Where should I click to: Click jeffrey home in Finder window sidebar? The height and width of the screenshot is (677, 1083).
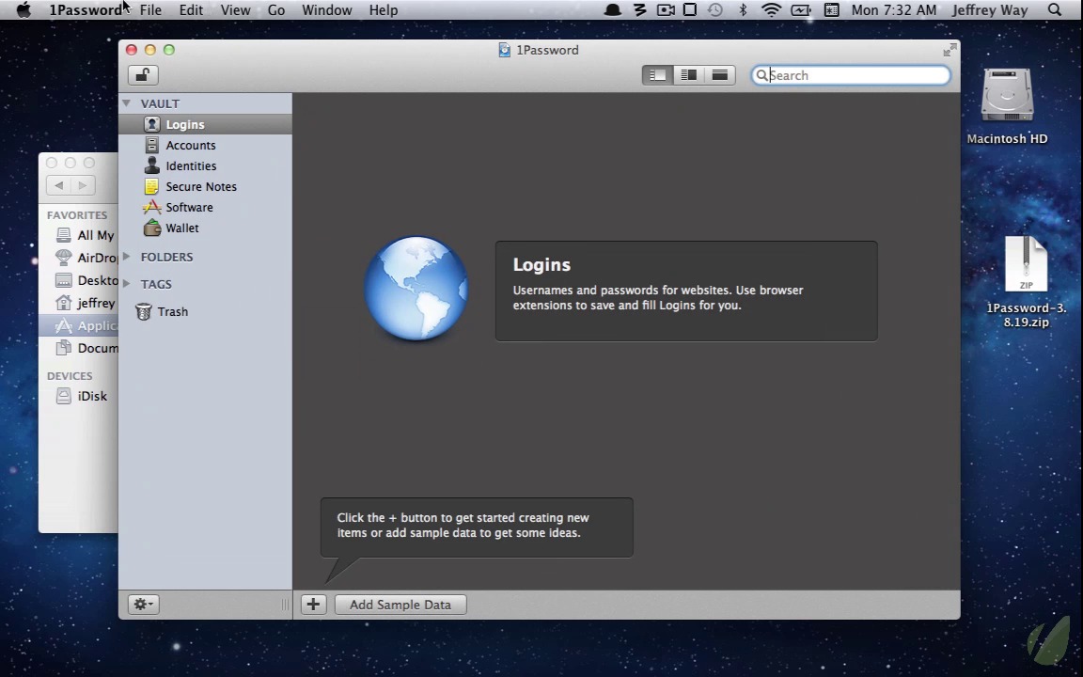pos(79,304)
